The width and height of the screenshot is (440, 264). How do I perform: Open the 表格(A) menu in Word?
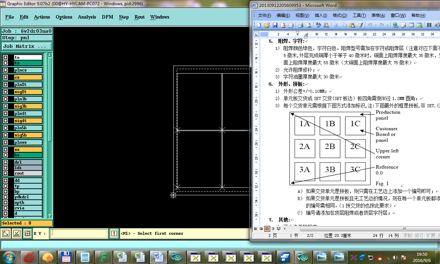(378, 15)
